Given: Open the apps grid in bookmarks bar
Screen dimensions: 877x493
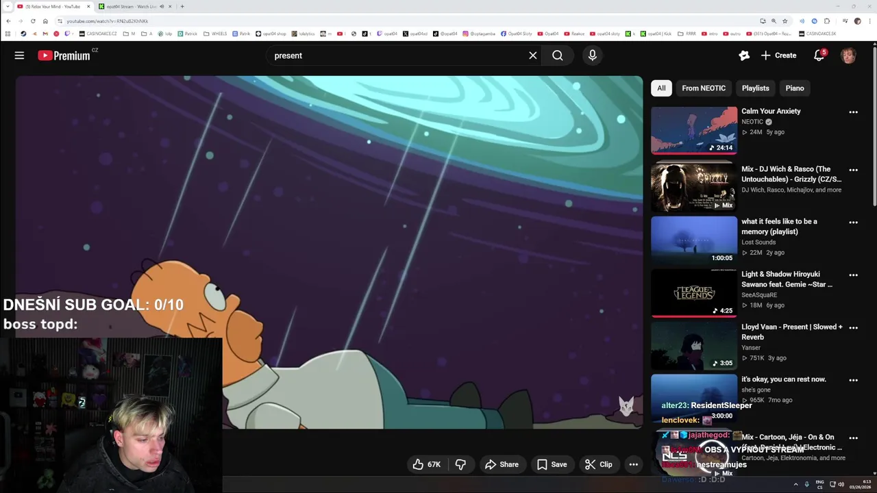Looking at the screenshot, I should [x=8, y=34].
